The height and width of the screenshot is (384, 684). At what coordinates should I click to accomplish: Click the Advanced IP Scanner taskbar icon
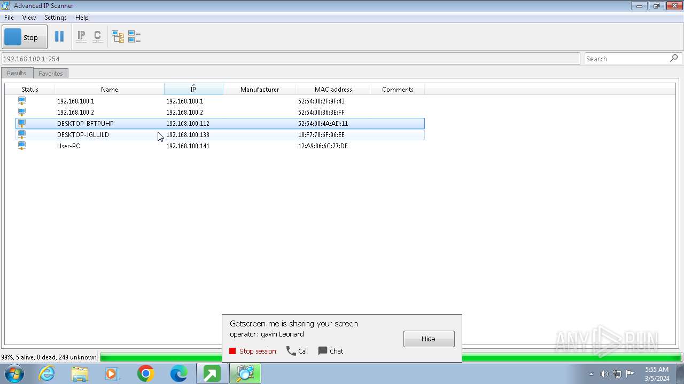click(x=245, y=373)
